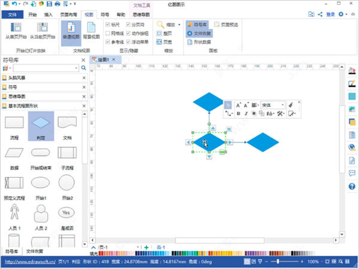Open comment panel icon in right sidebar
Screen dimensions: 359x269
[352, 173]
